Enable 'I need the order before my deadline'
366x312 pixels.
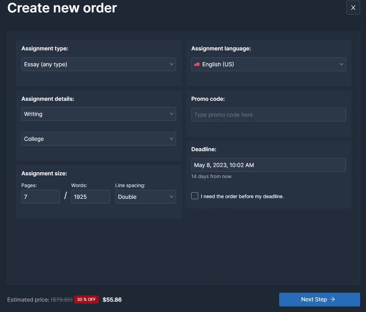point(194,196)
